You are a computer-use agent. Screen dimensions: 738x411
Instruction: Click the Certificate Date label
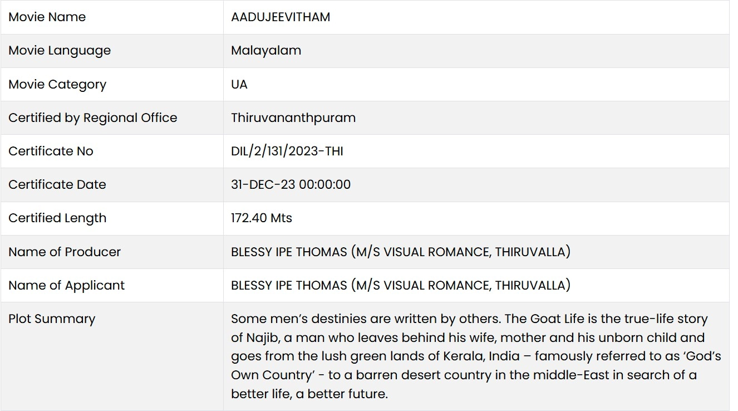pyautogui.click(x=57, y=185)
